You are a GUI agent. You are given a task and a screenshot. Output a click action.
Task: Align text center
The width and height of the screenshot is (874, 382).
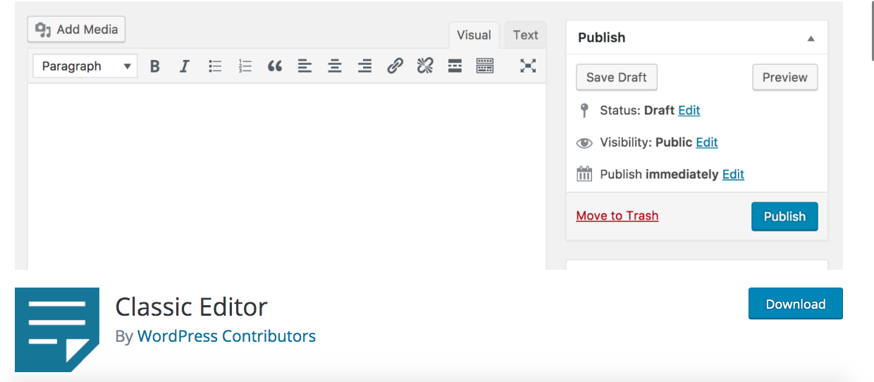335,66
